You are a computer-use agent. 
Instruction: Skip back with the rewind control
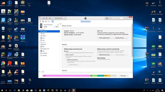point(44,18)
